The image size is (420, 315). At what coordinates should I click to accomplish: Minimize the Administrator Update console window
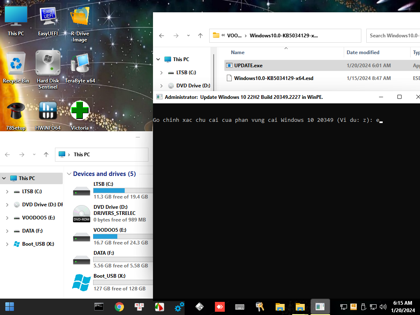(x=381, y=97)
